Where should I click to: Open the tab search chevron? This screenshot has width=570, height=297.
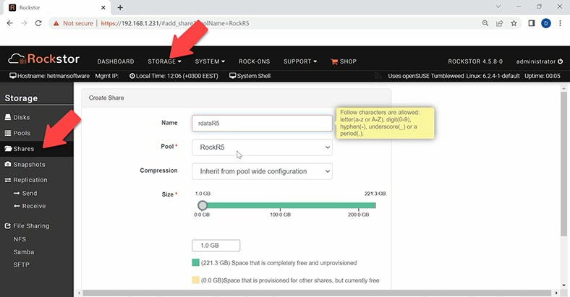[498, 7]
